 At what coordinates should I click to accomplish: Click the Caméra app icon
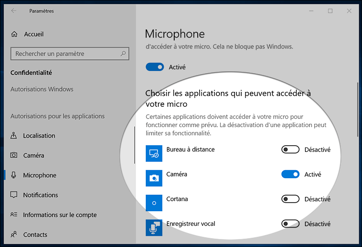coord(154,178)
